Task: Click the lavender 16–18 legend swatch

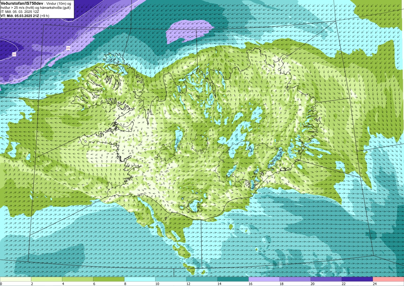Action: 264,279
